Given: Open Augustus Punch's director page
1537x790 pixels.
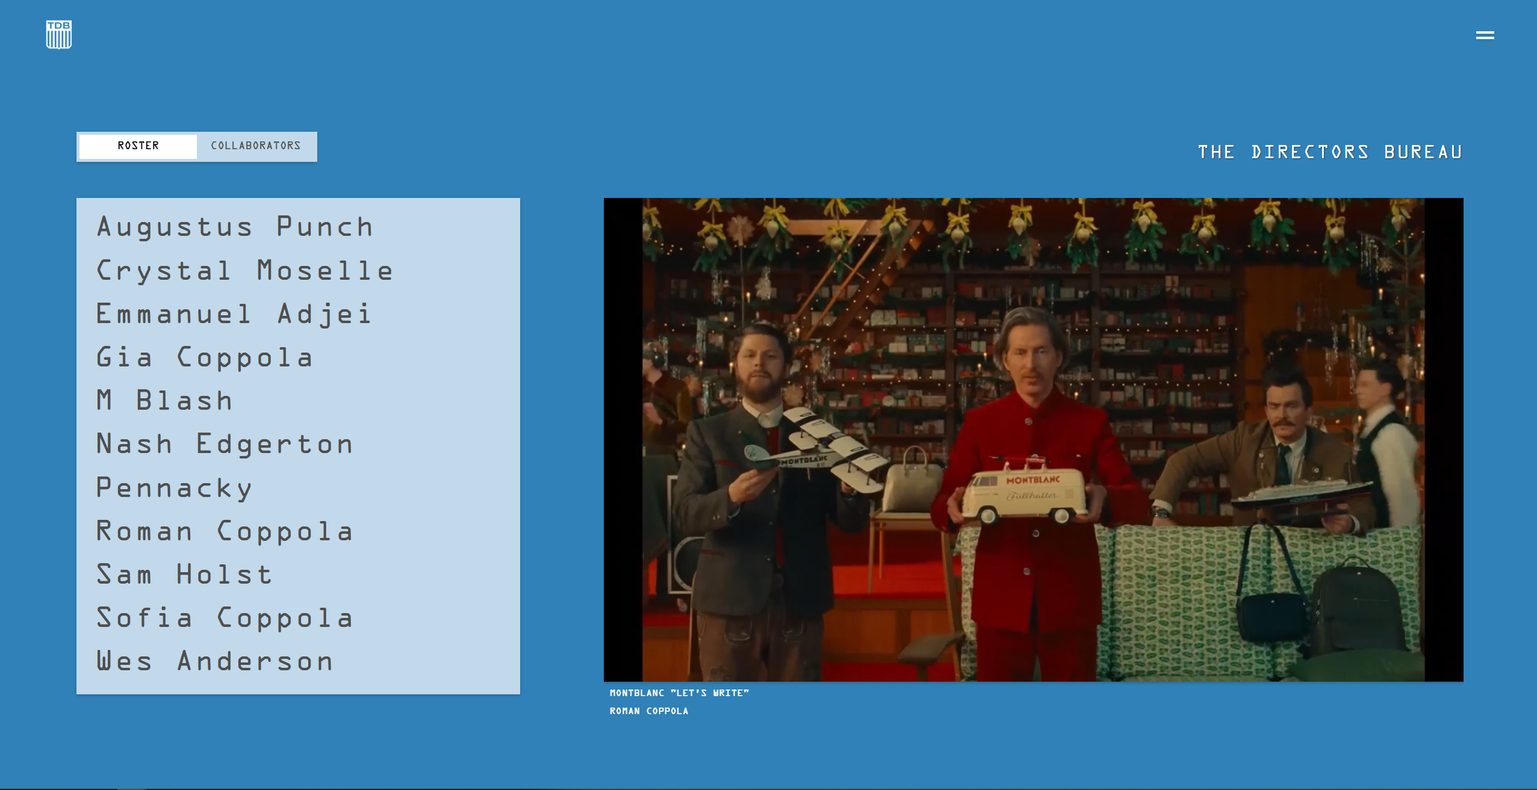Looking at the screenshot, I should click(x=235, y=227).
